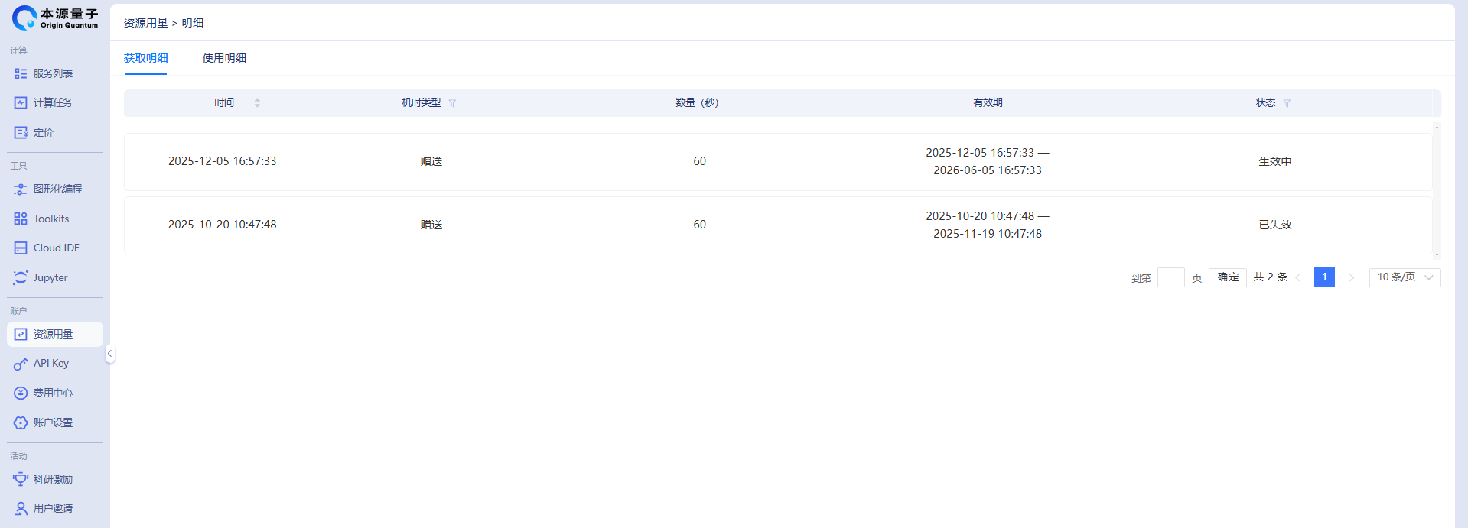The width and height of the screenshot is (1468, 528).
Task: Click the page number jump input field
Action: point(1170,277)
